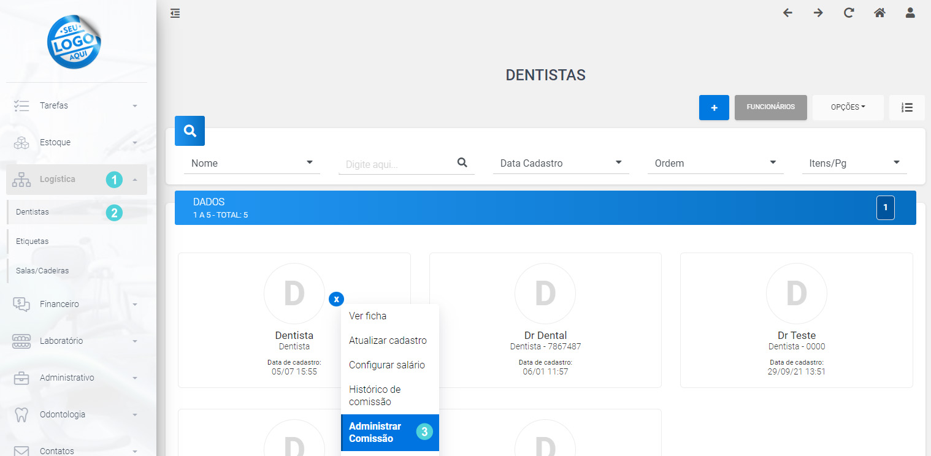Click the Estoque boxes icon
This screenshot has height=456, width=931.
pos(21,142)
